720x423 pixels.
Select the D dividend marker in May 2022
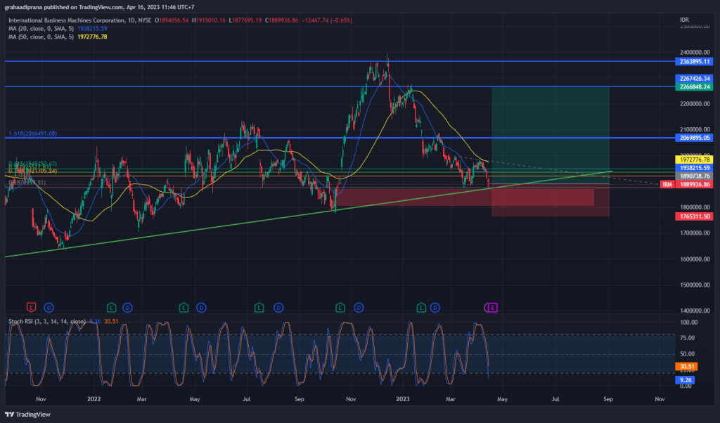point(201,307)
